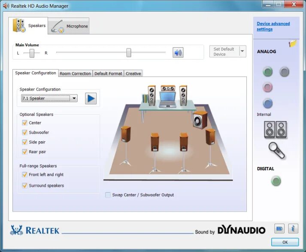
Task: Play the speaker configuration test sound
Action: coord(91,98)
